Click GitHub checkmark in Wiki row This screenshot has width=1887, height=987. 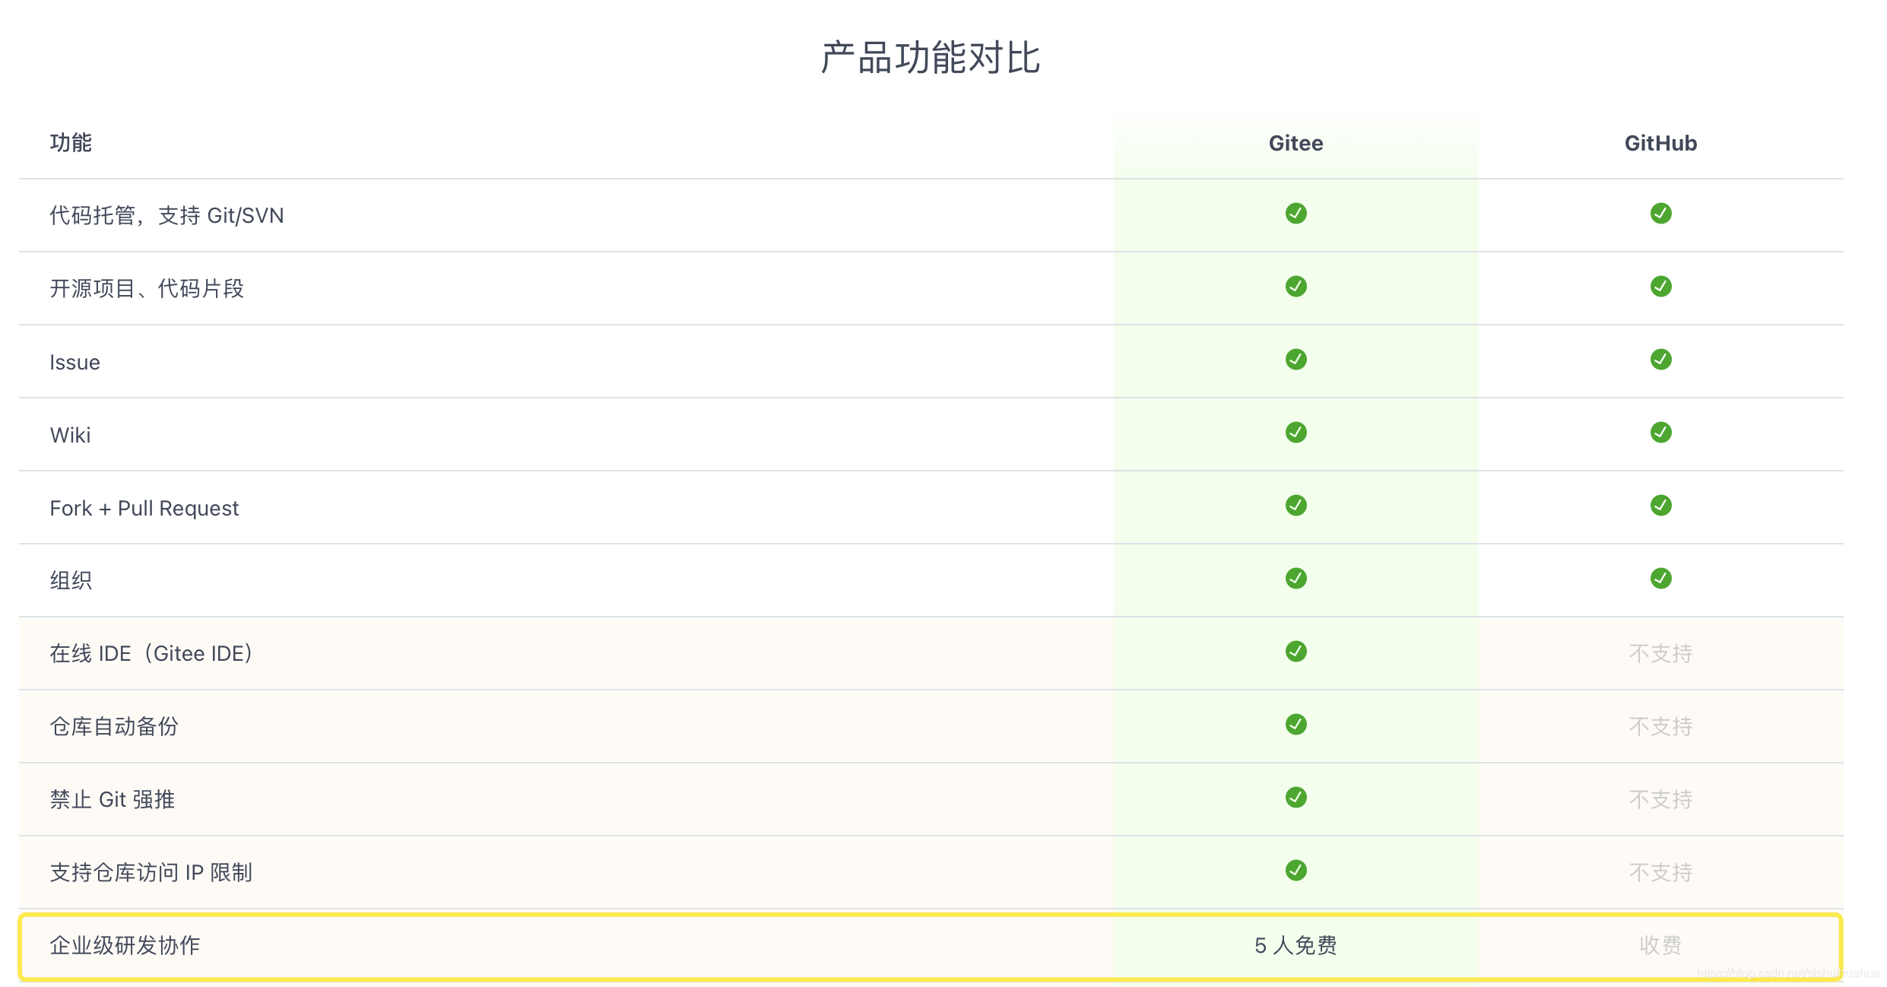1660,433
